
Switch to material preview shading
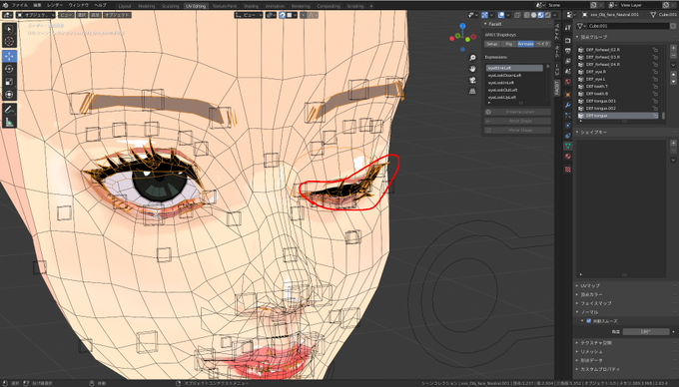[541, 15]
